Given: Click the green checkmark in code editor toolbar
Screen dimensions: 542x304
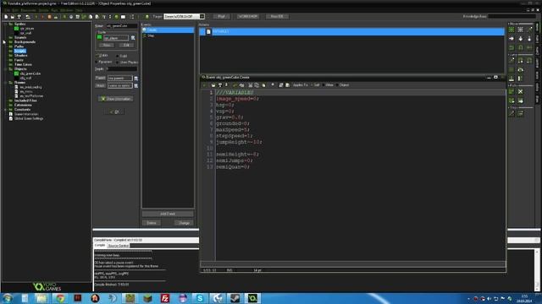Looking at the screenshot, I should [204, 84].
